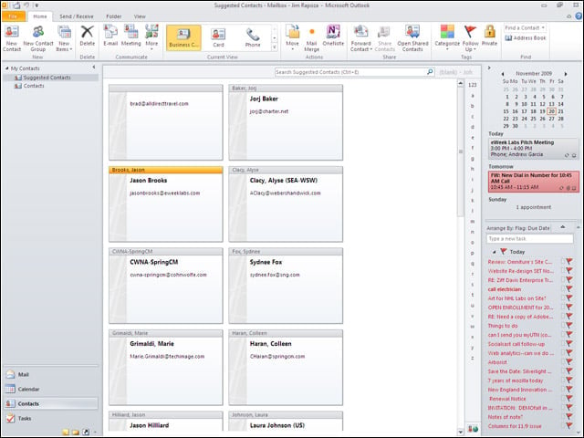
Task: Tick the checkbox for 'call electrician'
Action: 563,289
